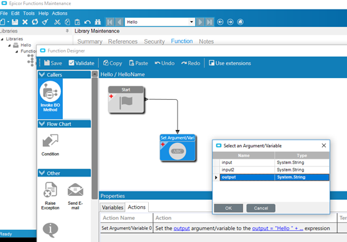Collapse the Flow Chart section
347x242 pixels.
click(x=42, y=124)
